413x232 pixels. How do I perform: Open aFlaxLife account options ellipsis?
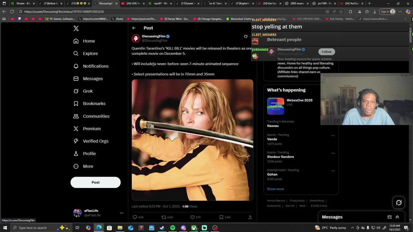pos(121,213)
